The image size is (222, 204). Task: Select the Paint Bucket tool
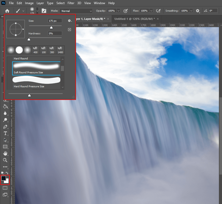(5, 106)
